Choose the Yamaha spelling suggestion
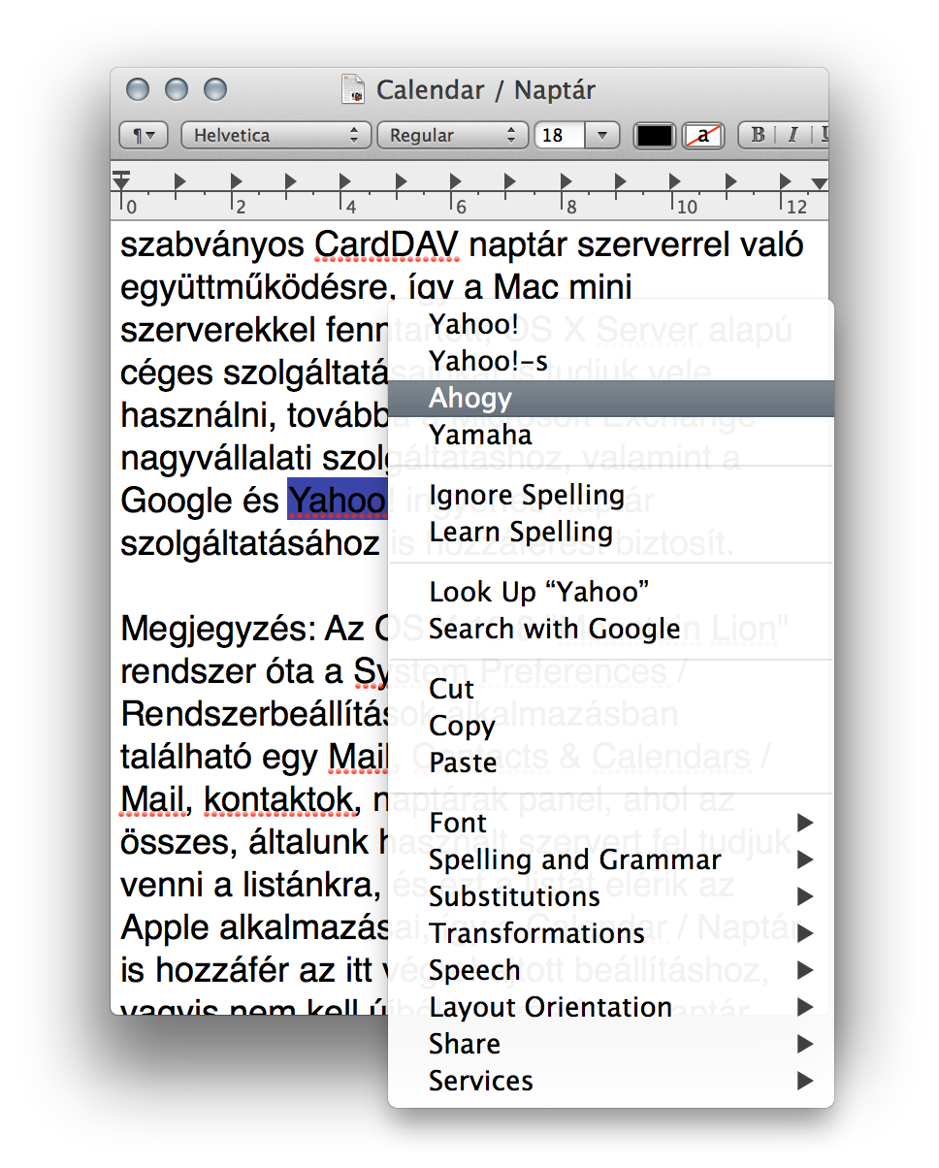The height and width of the screenshot is (1168, 939). (x=610, y=435)
